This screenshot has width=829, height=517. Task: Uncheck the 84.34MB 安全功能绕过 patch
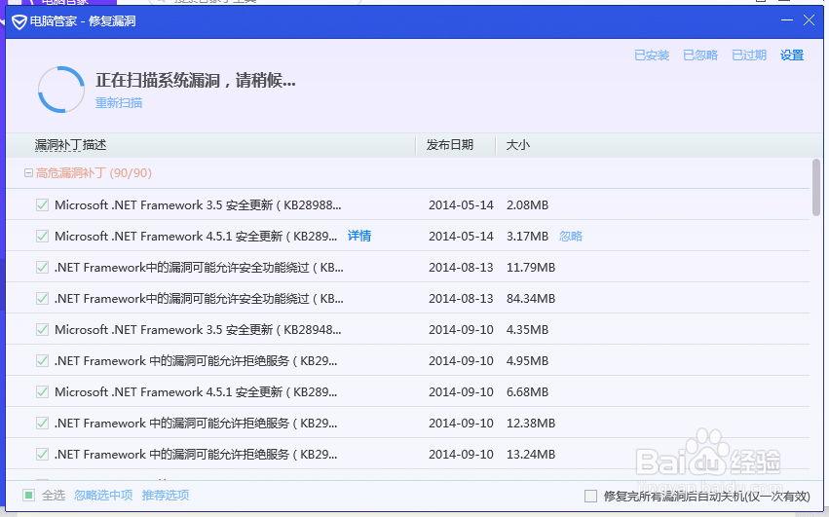point(42,299)
